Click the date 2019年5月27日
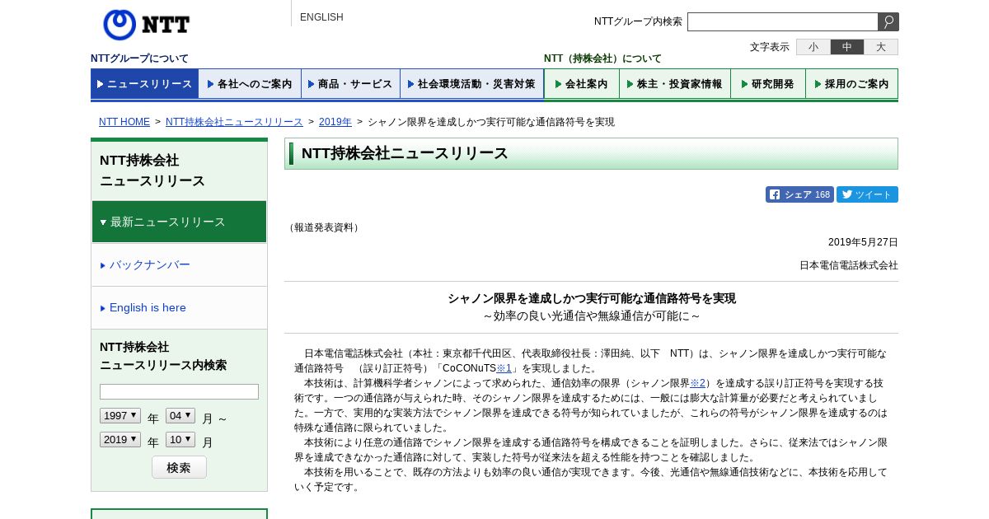Image resolution: width=989 pixels, height=519 pixels. (x=863, y=242)
